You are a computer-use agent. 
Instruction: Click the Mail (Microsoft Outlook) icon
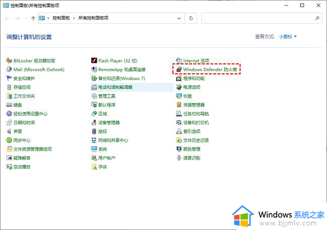(9, 69)
